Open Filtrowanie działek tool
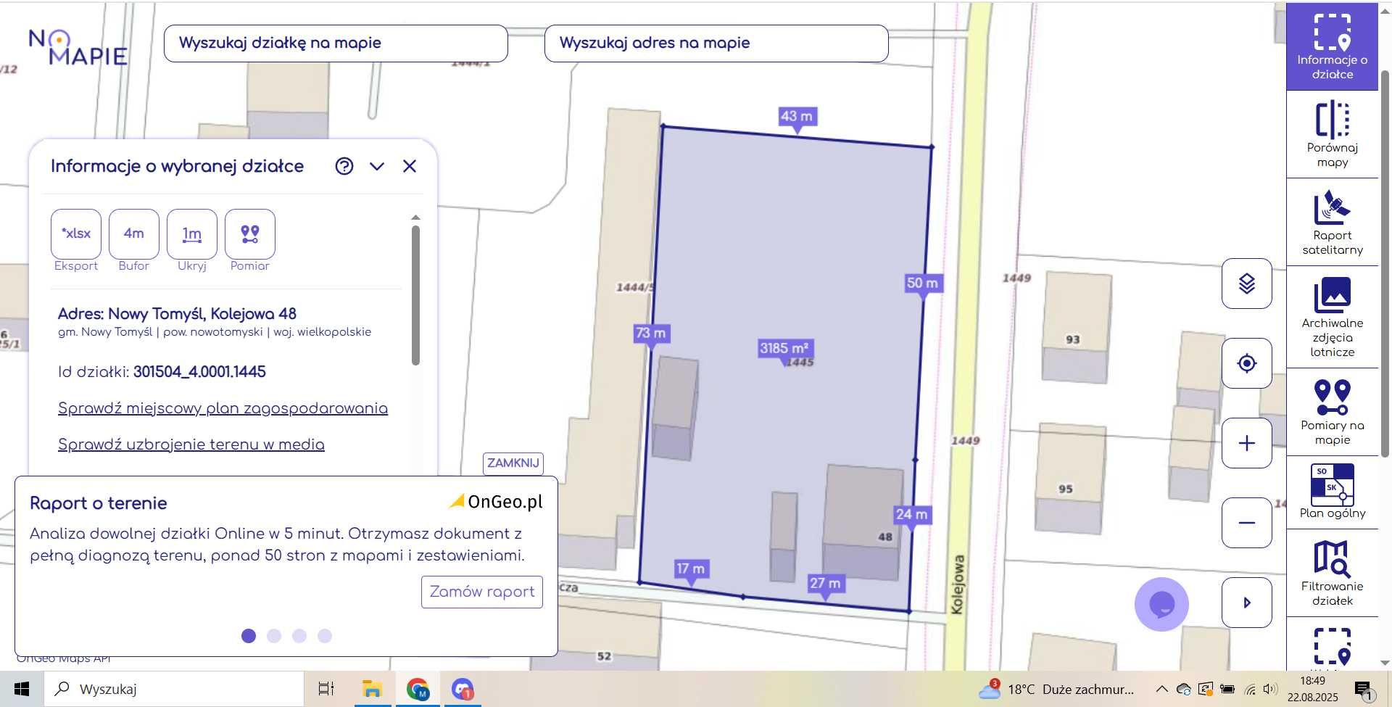The image size is (1392, 707). pos(1332,574)
